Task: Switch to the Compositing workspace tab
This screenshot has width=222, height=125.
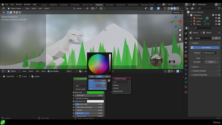Action: point(133,5)
